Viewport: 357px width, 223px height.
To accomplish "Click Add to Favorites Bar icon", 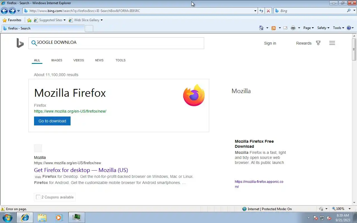I will 29,20.
